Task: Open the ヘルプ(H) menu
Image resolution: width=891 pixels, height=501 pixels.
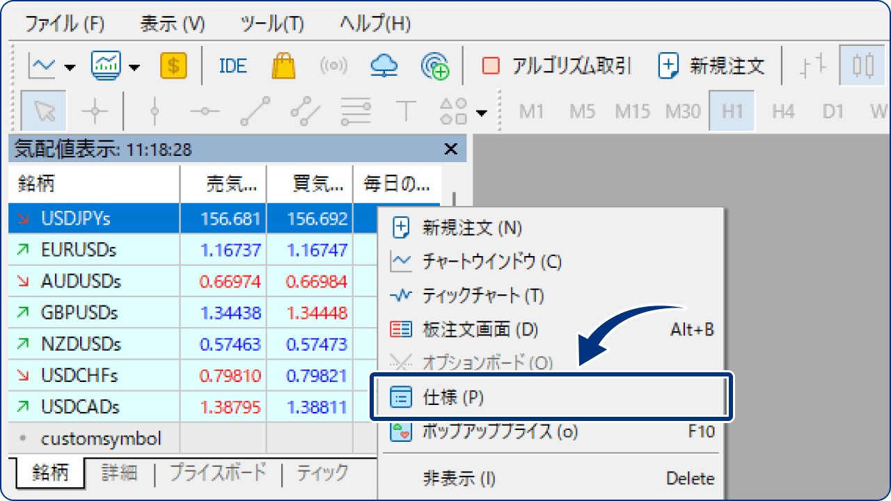Action: (375, 23)
